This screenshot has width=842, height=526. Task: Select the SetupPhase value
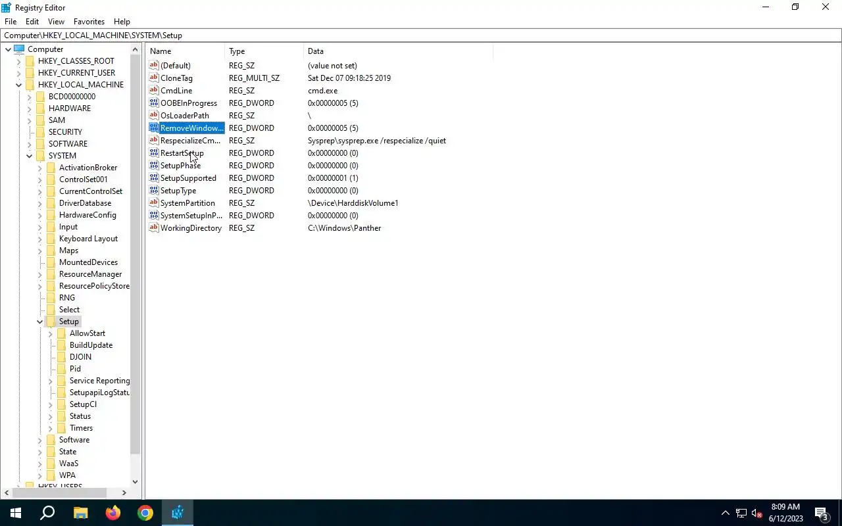tap(180, 165)
